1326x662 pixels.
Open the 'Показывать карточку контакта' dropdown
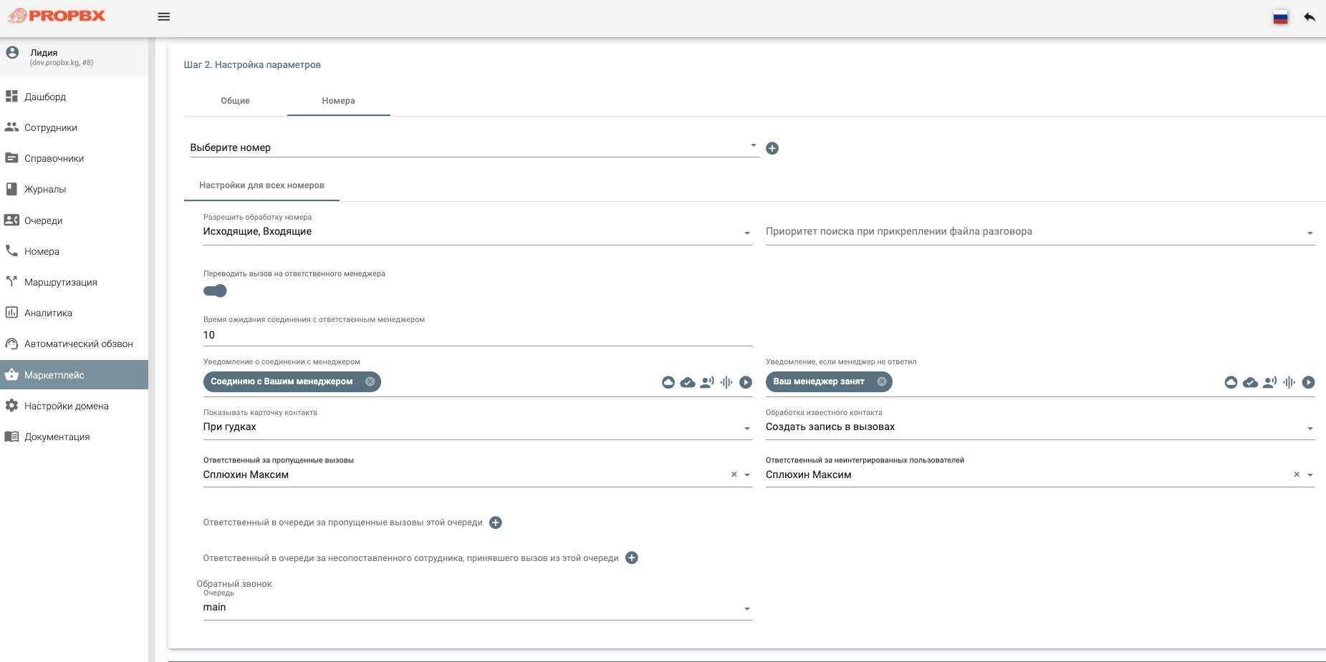(x=478, y=427)
